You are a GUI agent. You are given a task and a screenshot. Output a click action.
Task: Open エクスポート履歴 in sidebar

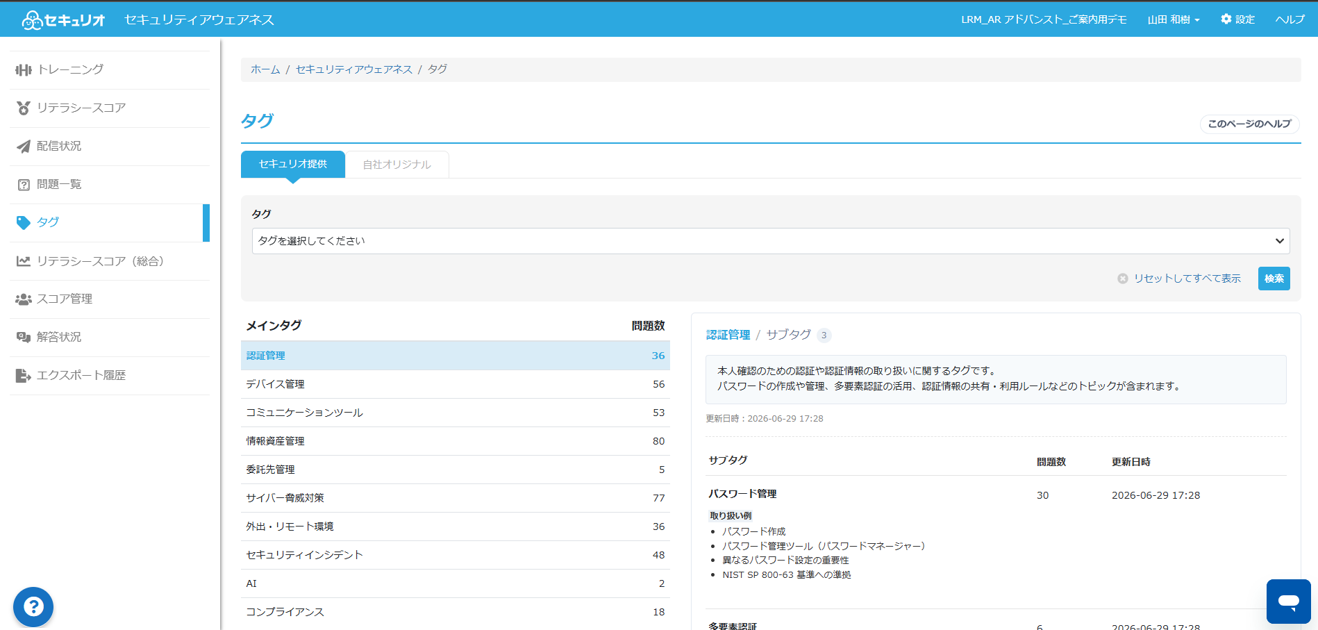coord(110,376)
